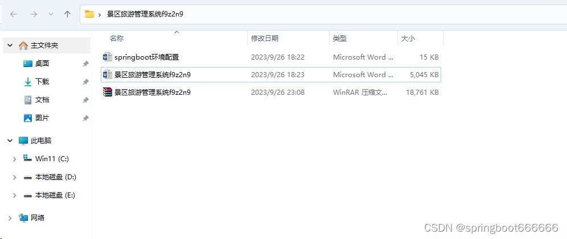Collapse the 主文件夹 tree node

10,46
